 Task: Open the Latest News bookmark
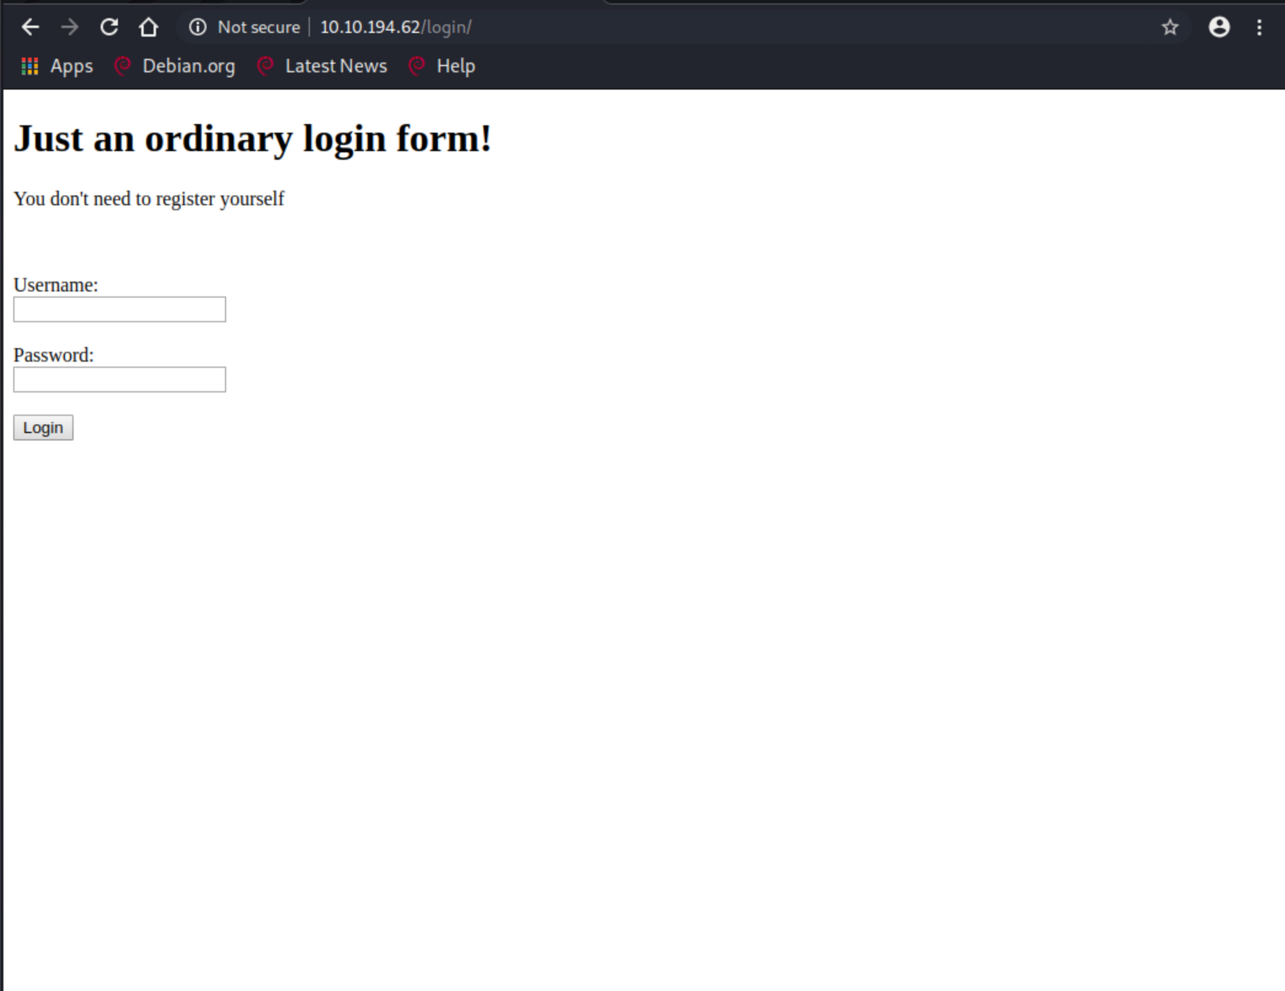pyautogui.click(x=322, y=66)
